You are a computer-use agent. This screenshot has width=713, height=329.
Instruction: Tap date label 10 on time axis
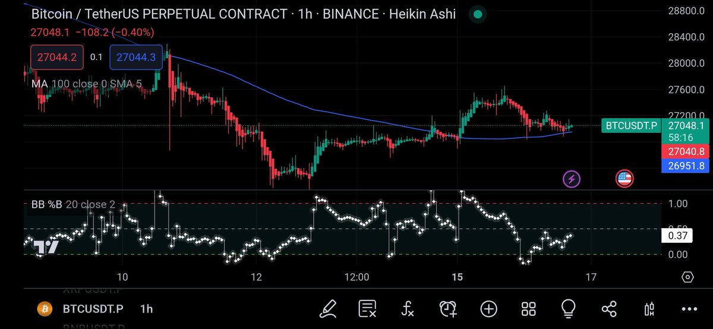point(122,277)
